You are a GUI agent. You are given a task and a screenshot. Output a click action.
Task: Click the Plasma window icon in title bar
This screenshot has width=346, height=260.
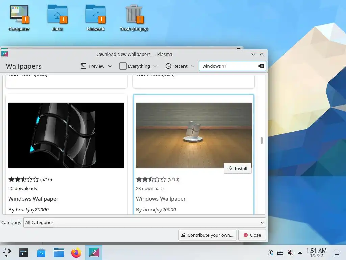pos(5,54)
